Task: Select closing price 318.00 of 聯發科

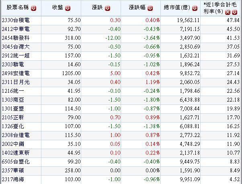Action: point(73,38)
